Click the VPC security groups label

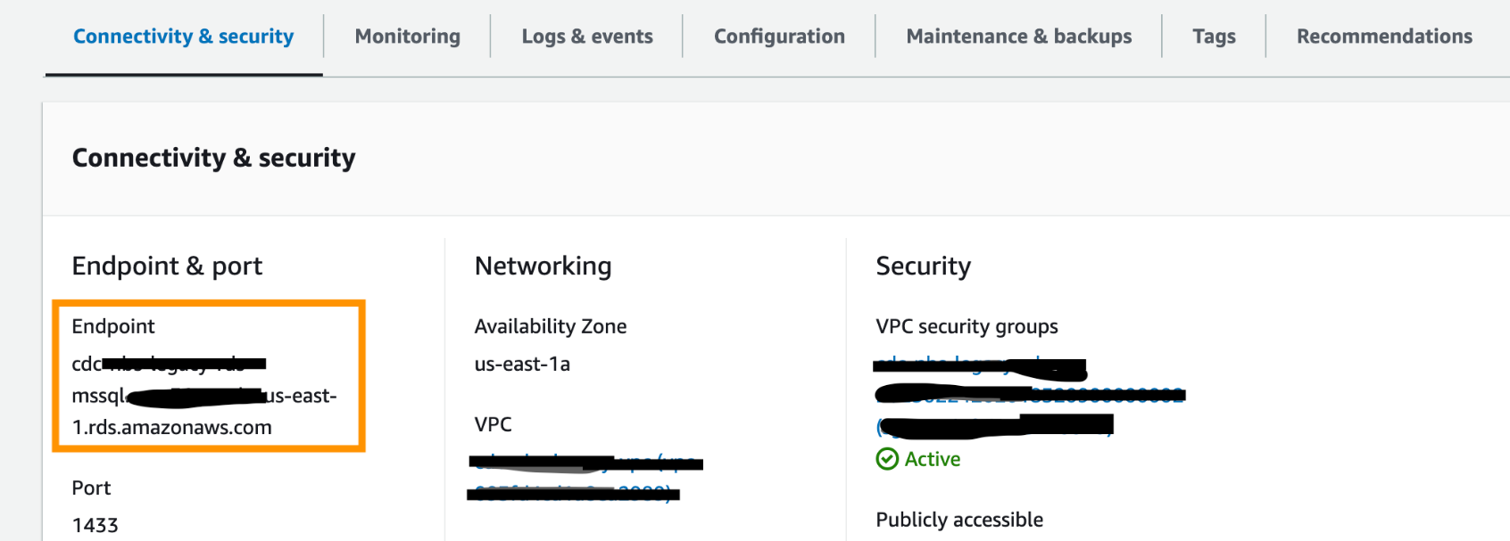tap(967, 326)
